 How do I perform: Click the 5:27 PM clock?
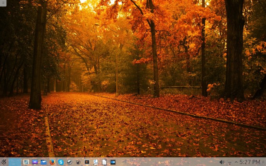(250, 162)
